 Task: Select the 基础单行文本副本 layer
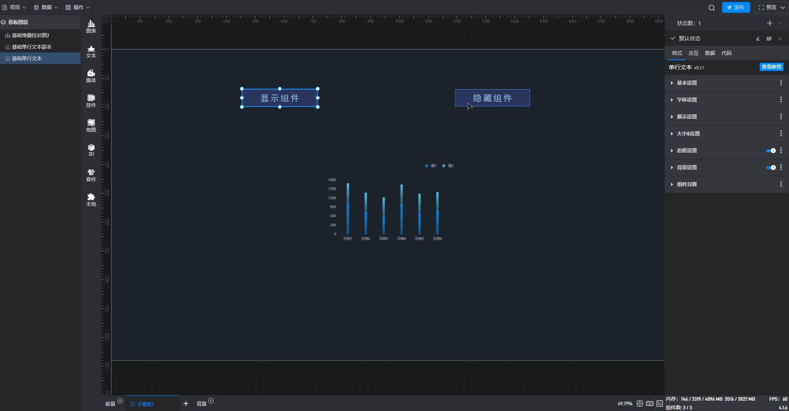[40, 47]
